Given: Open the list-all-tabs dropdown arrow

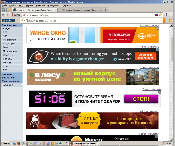Looking at the screenshot, I should click(171, 10).
